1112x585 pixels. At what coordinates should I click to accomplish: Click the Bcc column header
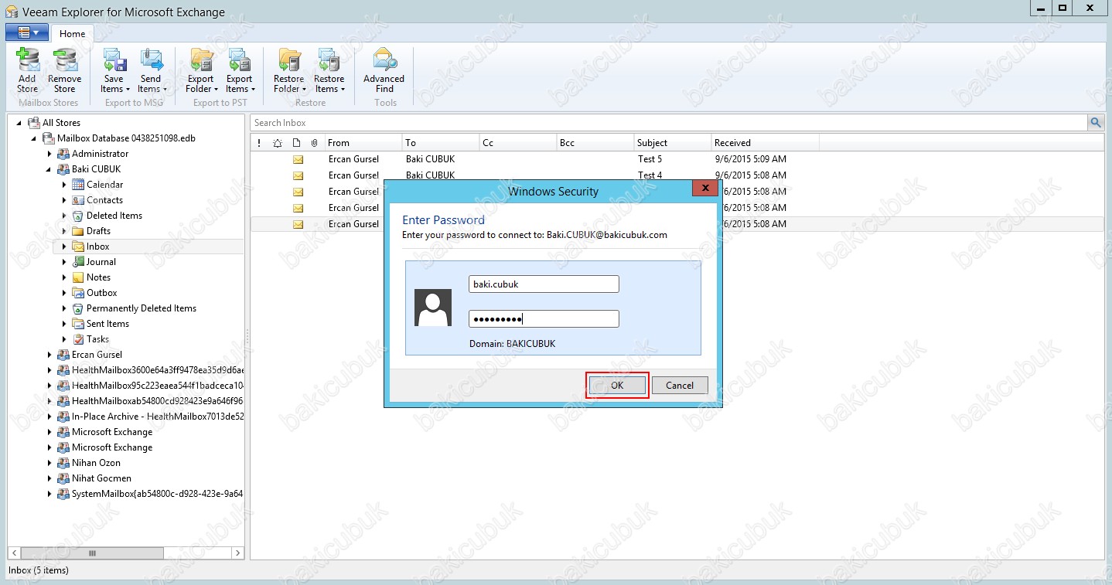click(595, 142)
